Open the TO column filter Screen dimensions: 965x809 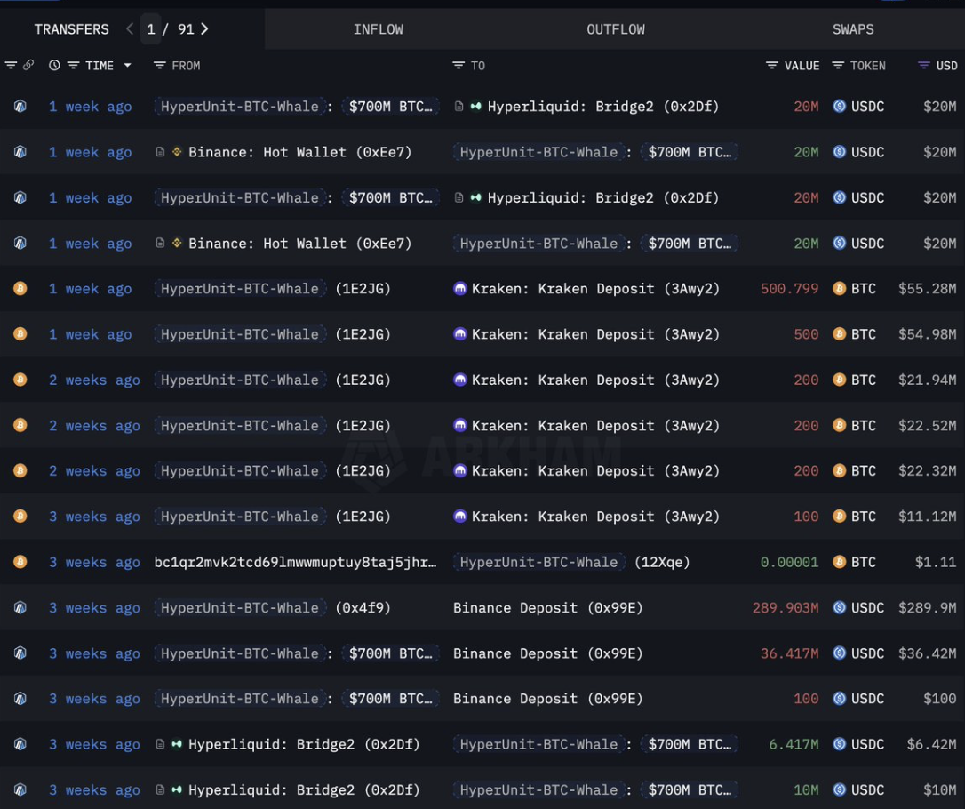[x=459, y=66]
